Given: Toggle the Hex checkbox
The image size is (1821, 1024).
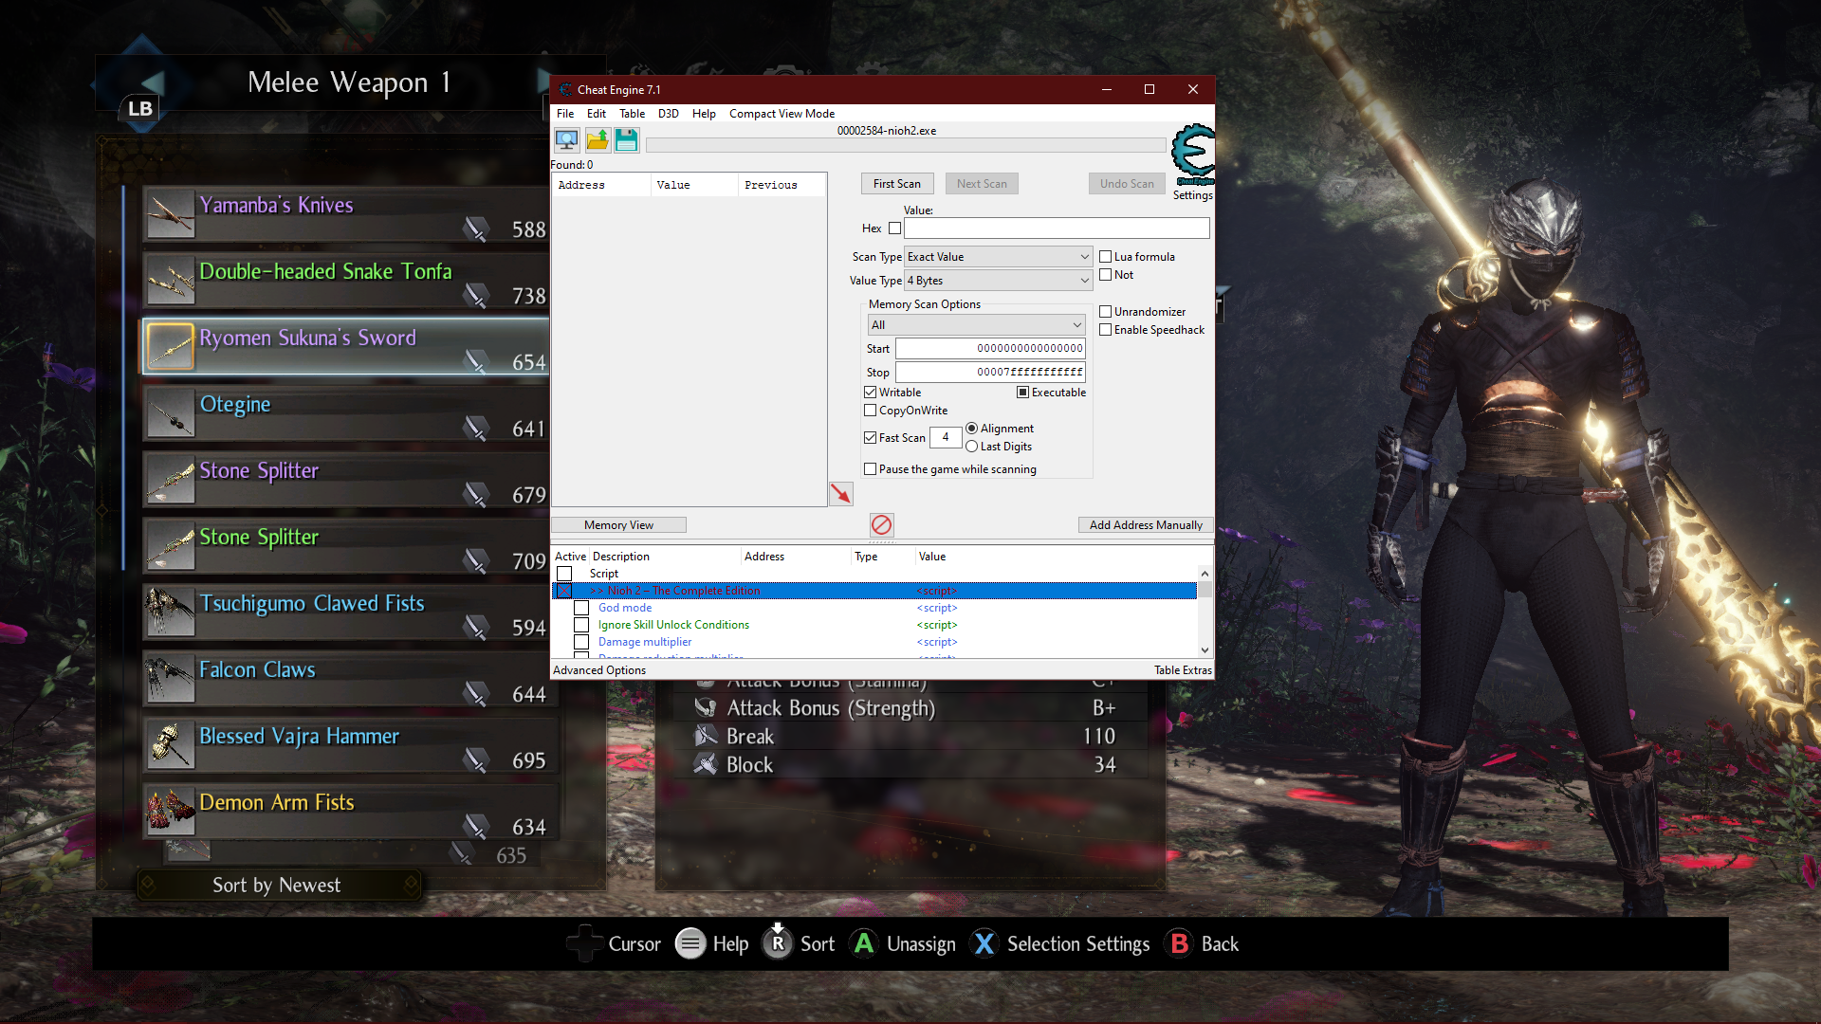Looking at the screenshot, I should click(x=895, y=229).
